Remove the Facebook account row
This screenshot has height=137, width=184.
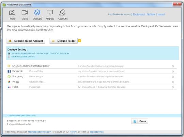173,71
